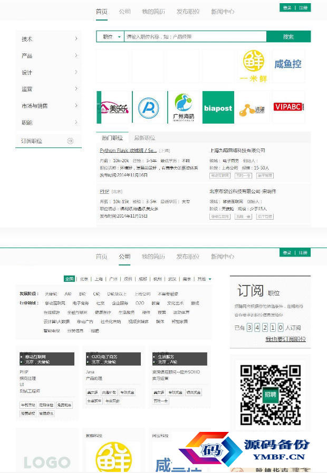This screenshot has width=327, height=473.
Task: Open the Python Flask job posting link
Action: coord(128,150)
